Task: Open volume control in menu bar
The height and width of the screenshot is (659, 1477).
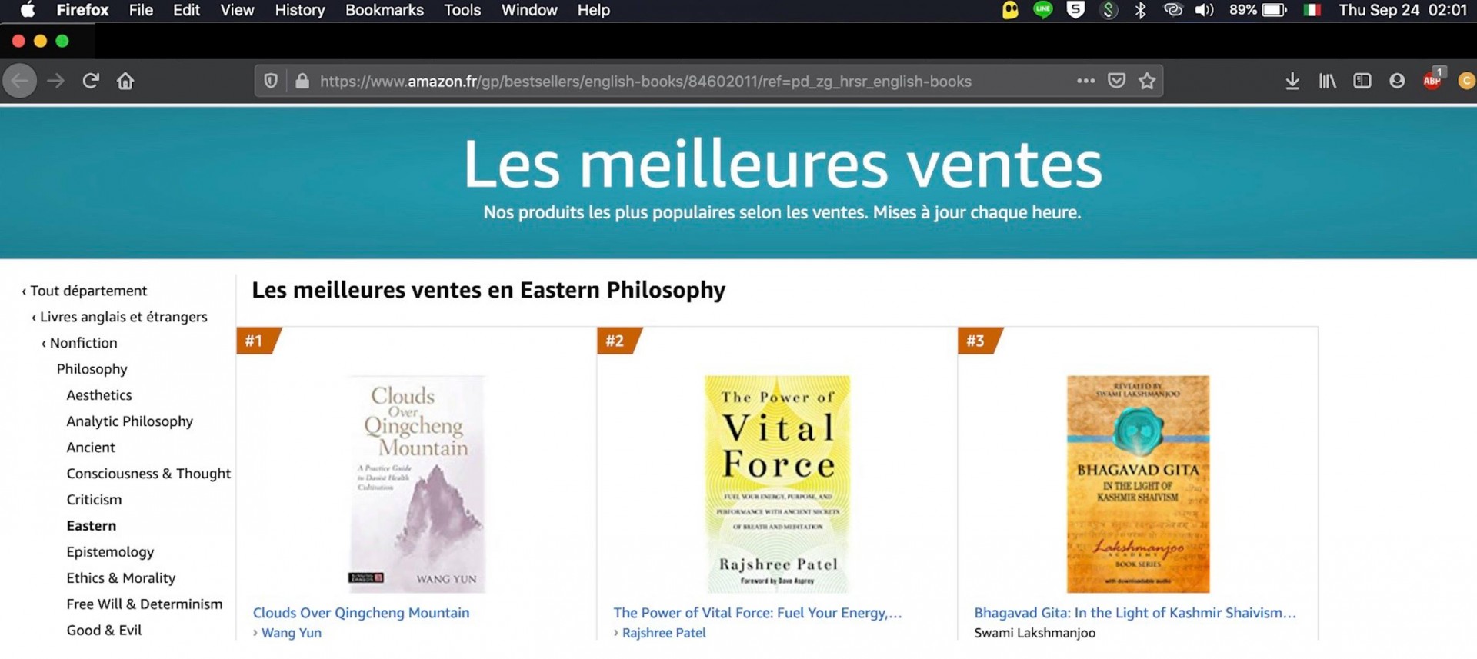Action: tap(1204, 10)
